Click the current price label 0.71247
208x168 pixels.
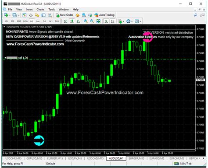pos(201,80)
